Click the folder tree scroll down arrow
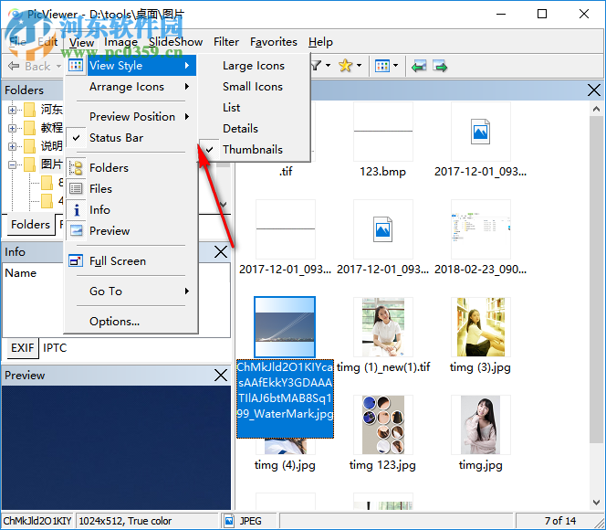 coord(223,204)
